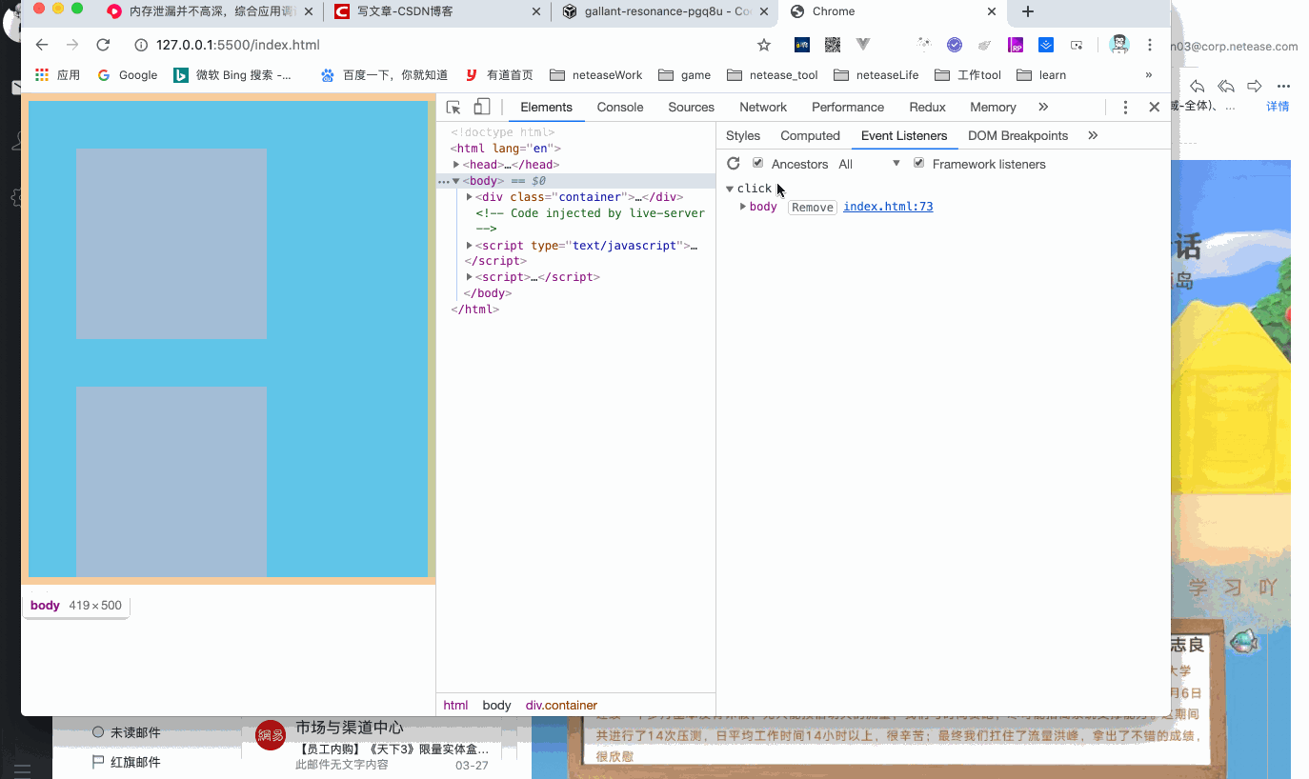Expand the body listener entry
Viewport: 1309px width, 779px height.
tap(743, 207)
